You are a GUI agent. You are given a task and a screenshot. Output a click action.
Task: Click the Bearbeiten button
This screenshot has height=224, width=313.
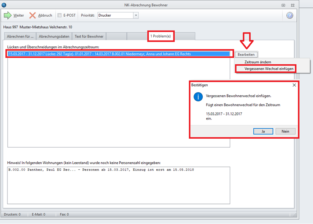coord(246,54)
